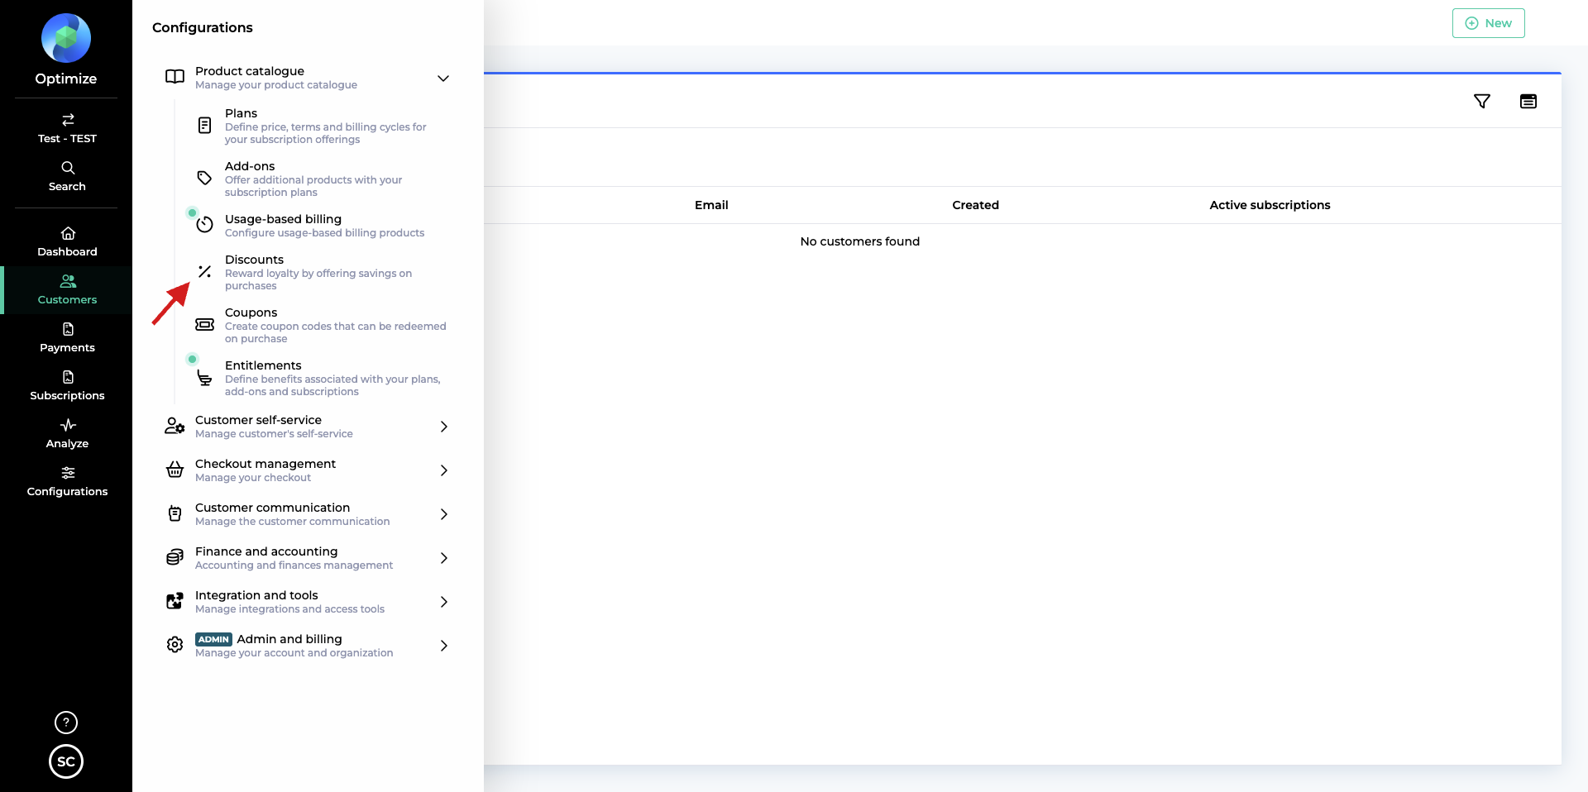
Task: Open the Dashboard home icon
Action: pos(68,233)
